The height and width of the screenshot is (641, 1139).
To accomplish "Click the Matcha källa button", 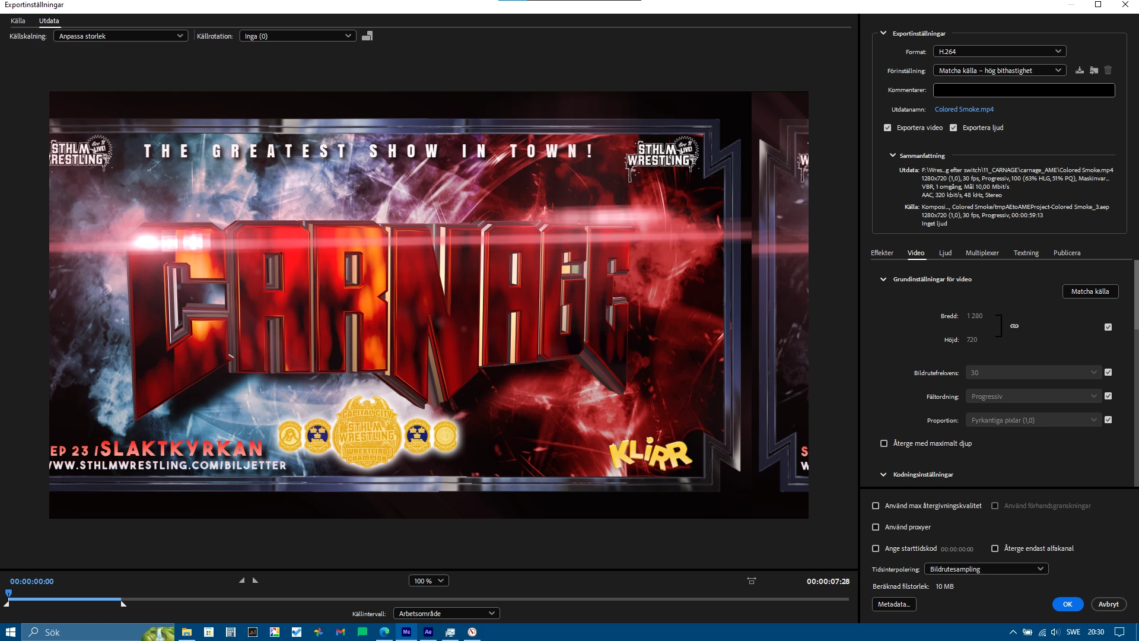I will click(x=1090, y=291).
